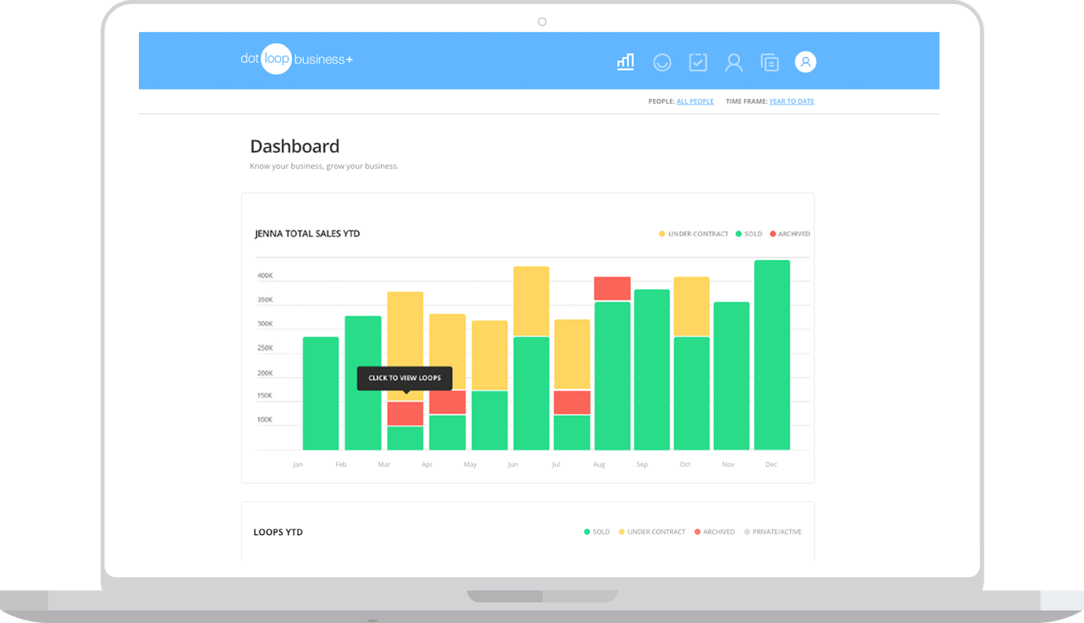Open the tasks clipboard icon

pos(698,61)
